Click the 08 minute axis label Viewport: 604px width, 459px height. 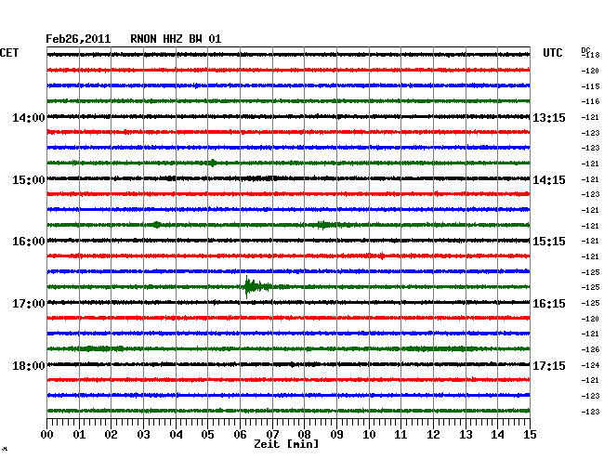coord(304,435)
